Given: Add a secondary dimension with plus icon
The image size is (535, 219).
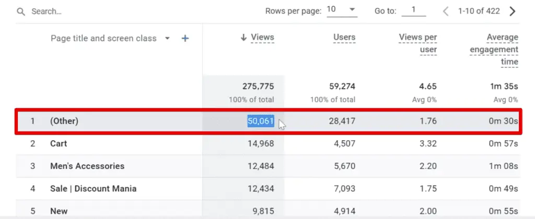Looking at the screenshot, I should click(x=185, y=39).
